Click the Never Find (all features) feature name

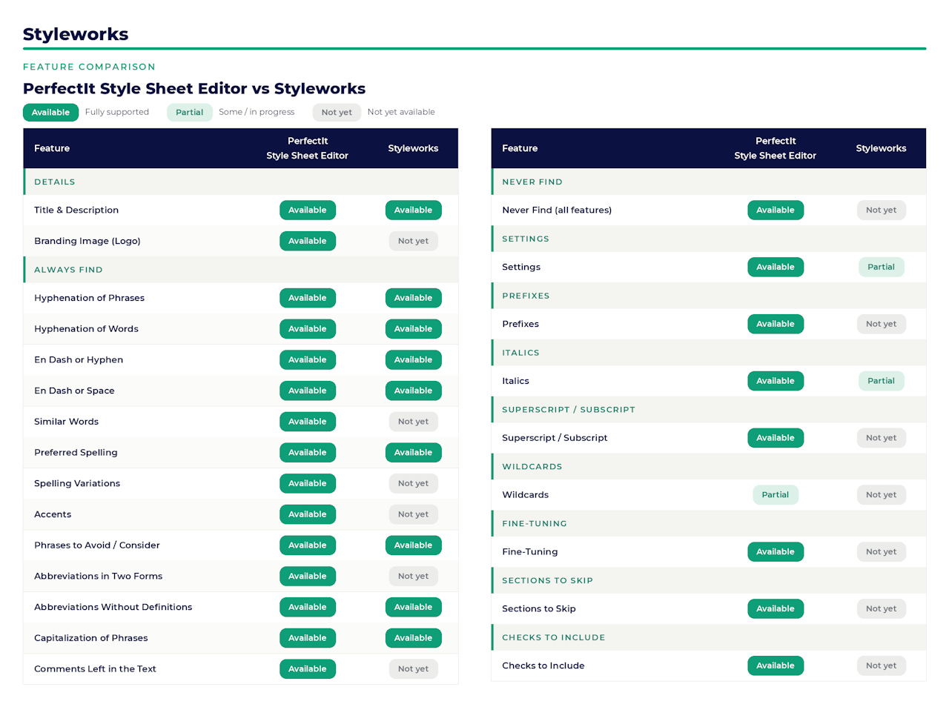[x=557, y=210]
